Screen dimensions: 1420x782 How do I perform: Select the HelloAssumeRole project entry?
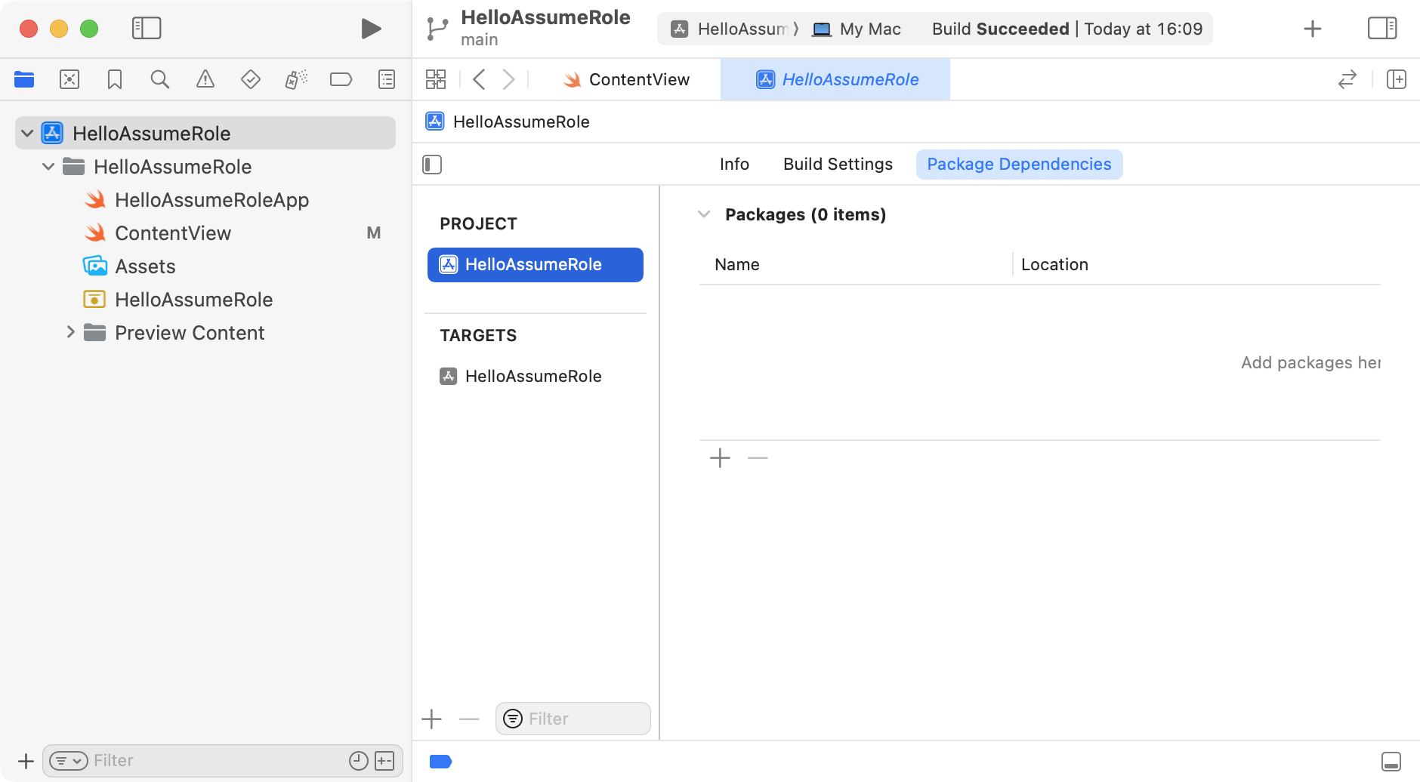point(536,265)
